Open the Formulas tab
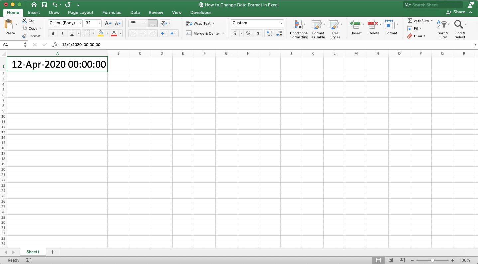Viewport: 478px width, 264px height. click(x=112, y=12)
